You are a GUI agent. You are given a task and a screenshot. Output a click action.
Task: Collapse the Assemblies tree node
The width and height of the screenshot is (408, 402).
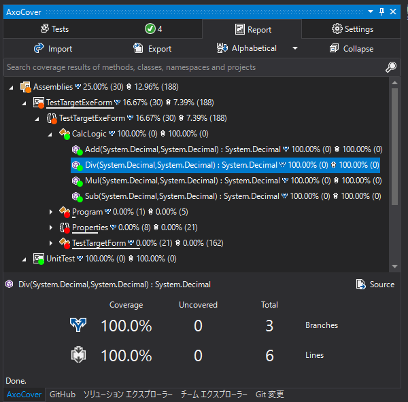click(x=11, y=88)
